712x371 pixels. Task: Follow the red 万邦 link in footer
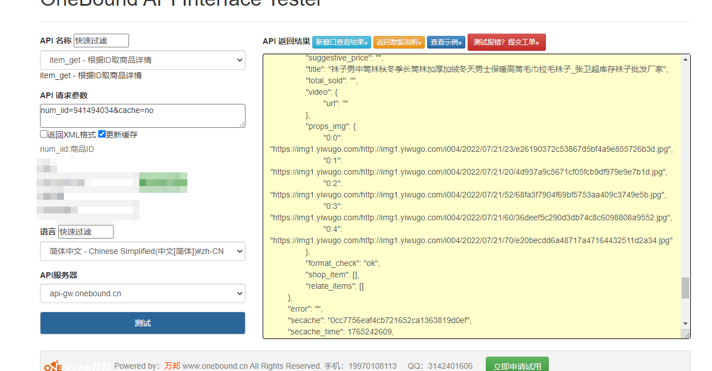[172, 366]
